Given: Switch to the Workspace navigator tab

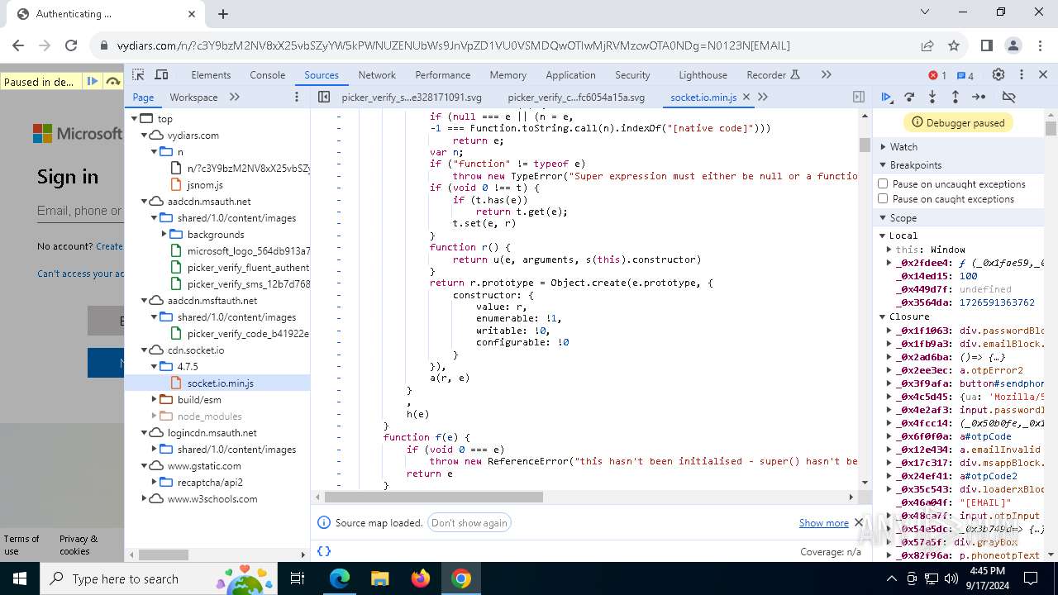Looking at the screenshot, I should tap(193, 97).
